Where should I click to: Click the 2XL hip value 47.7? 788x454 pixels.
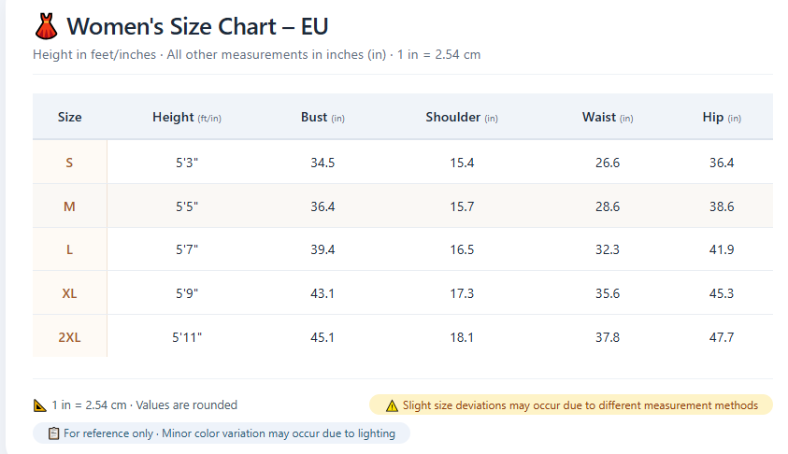(722, 337)
